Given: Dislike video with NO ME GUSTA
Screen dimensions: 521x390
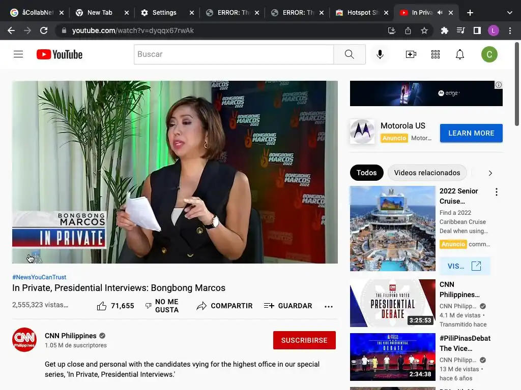Looking at the screenshot, I should coord(162,306).
